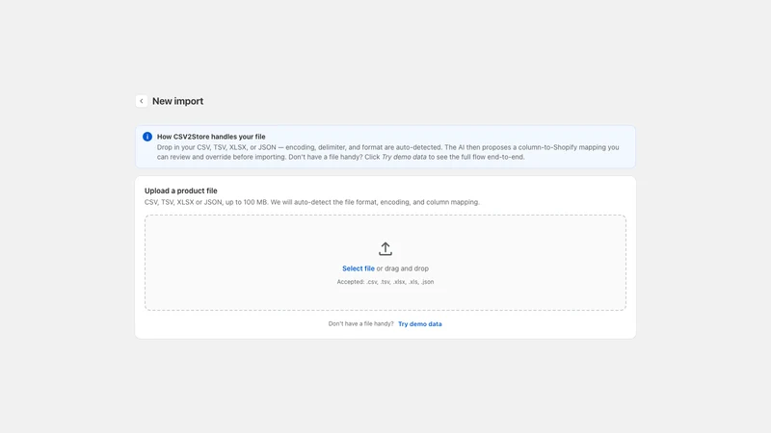Open the Select file link
The image size is (771, 433).
pyautogui.click(x=358, y=268)
